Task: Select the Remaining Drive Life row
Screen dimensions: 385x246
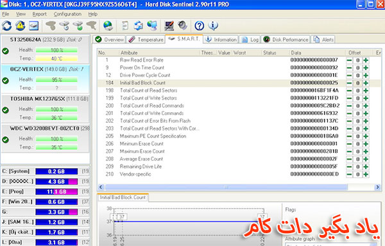Action: 239,166
